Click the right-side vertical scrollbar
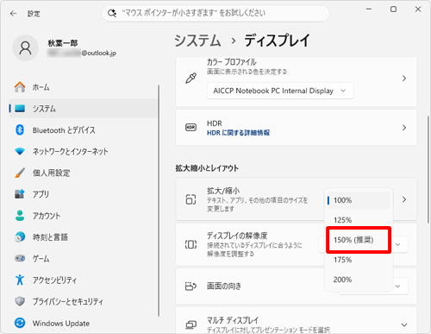Image resolution: width=431 pixels, height=334 pixels. pyautogui.click(x=428, y=169)
